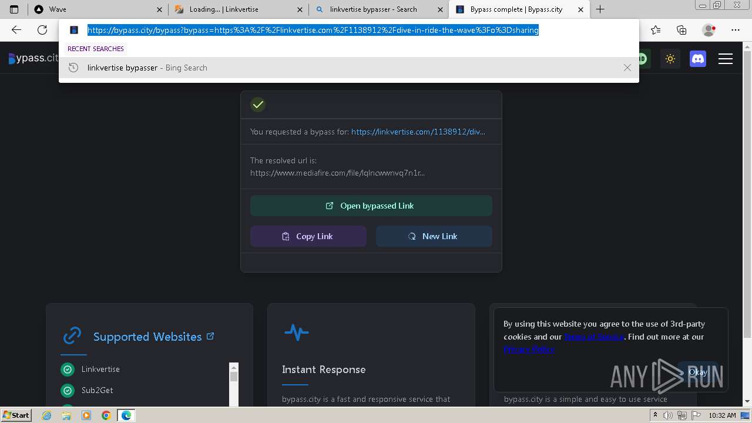
Task: Open the browser profile icon
Action: click(x=709, y=30)
